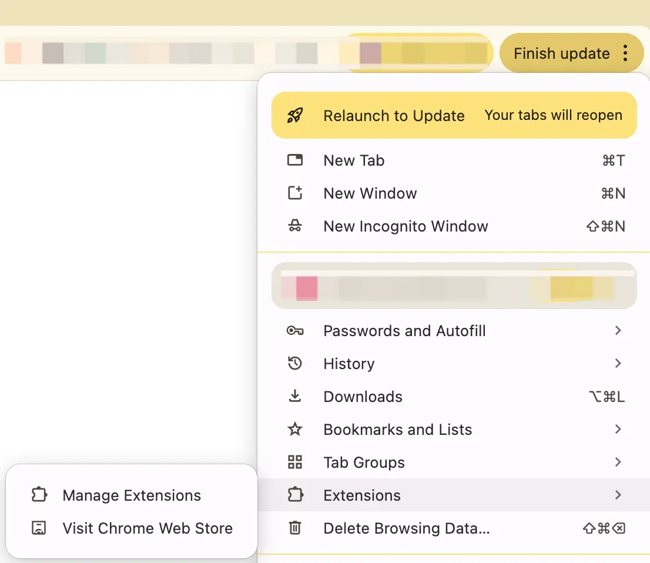Click the Downloads arrow icon
This screenshot has height=563, width=650.
(x=295, y=396)
